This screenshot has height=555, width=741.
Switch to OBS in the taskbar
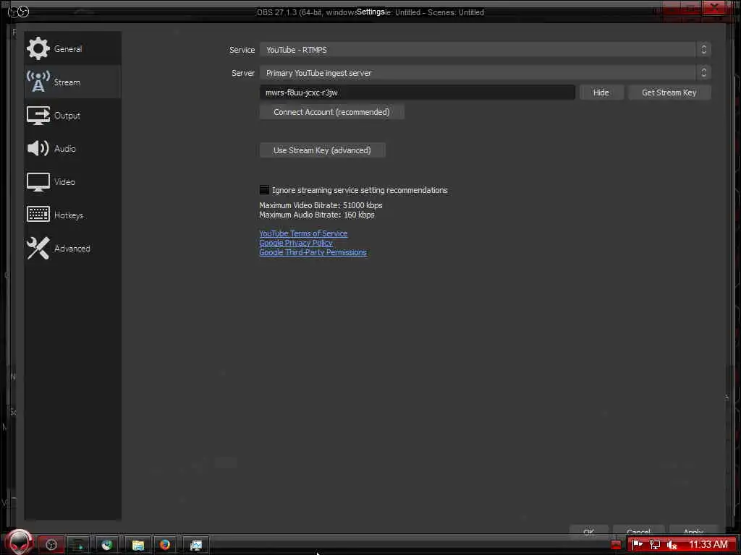(x=51, y=545)
